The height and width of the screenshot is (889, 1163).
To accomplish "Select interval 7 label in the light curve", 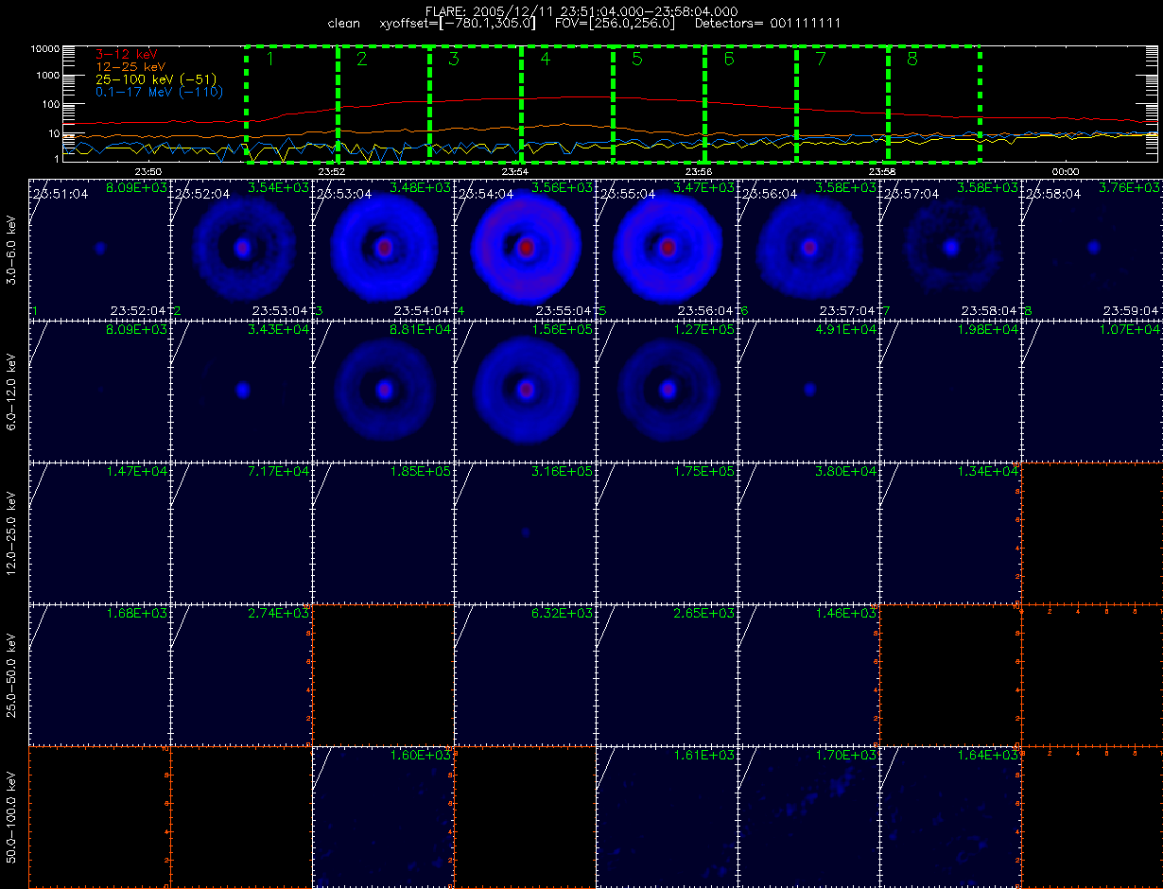I will (820, 60).
